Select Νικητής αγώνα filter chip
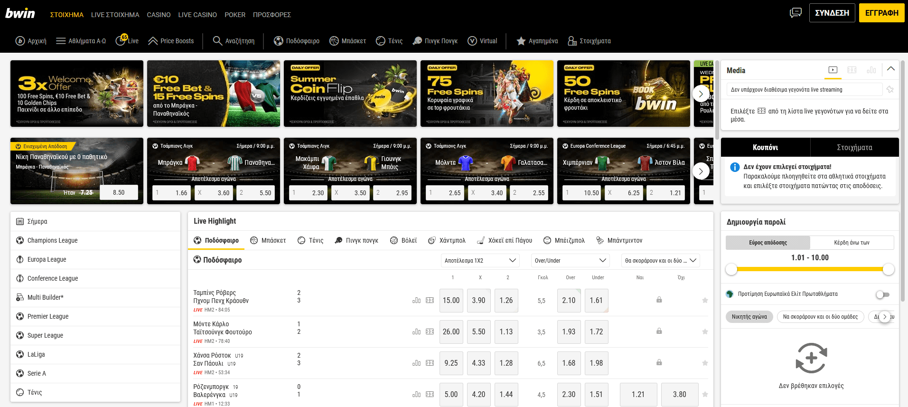This screenshot has width=908, height=407. [749, 317]
